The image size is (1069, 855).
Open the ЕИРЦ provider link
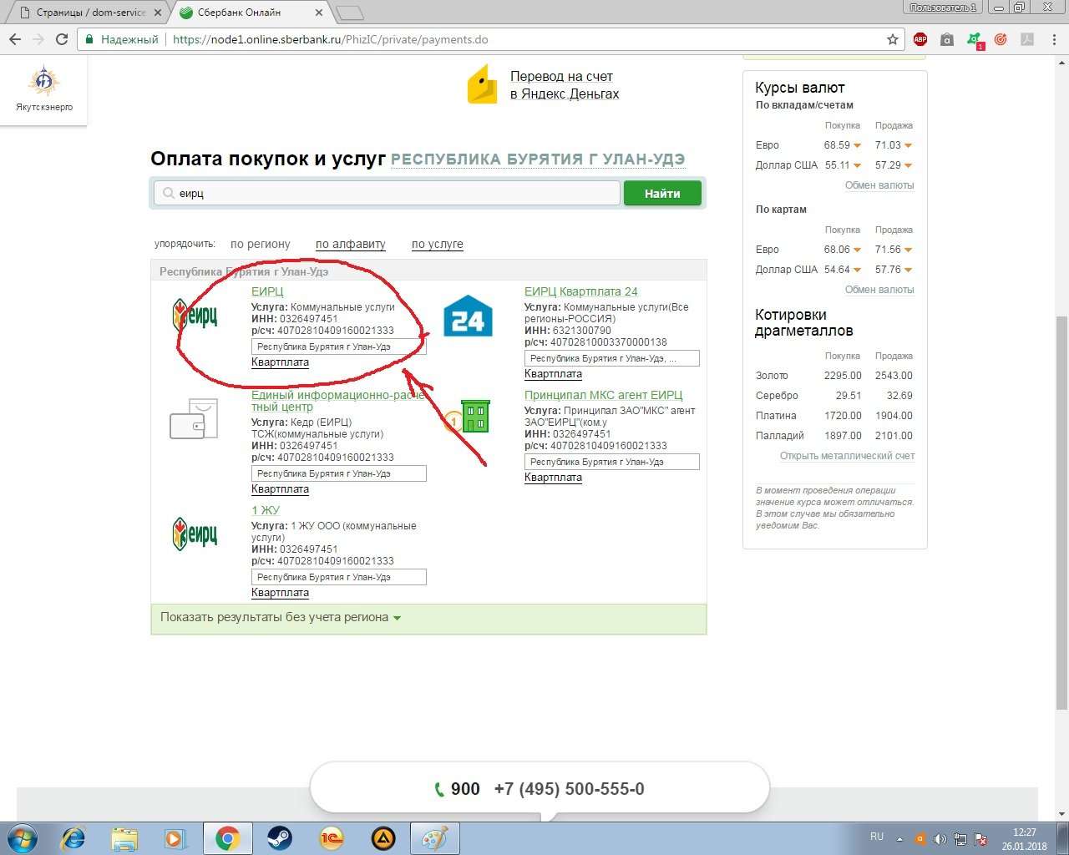(x=267, y=291)
